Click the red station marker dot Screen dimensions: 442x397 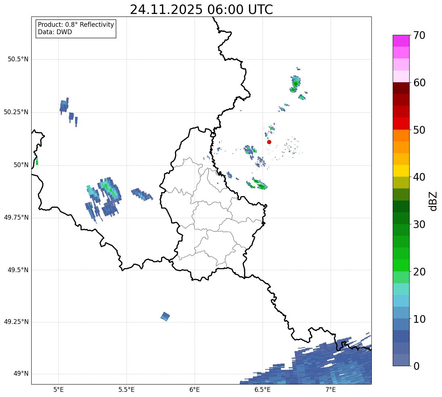tap(269, 142)
